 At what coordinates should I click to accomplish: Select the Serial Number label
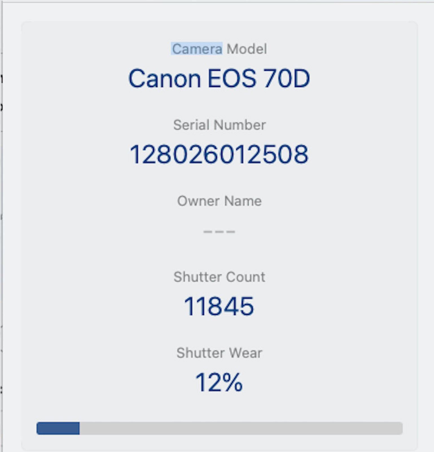coord(219,125)
